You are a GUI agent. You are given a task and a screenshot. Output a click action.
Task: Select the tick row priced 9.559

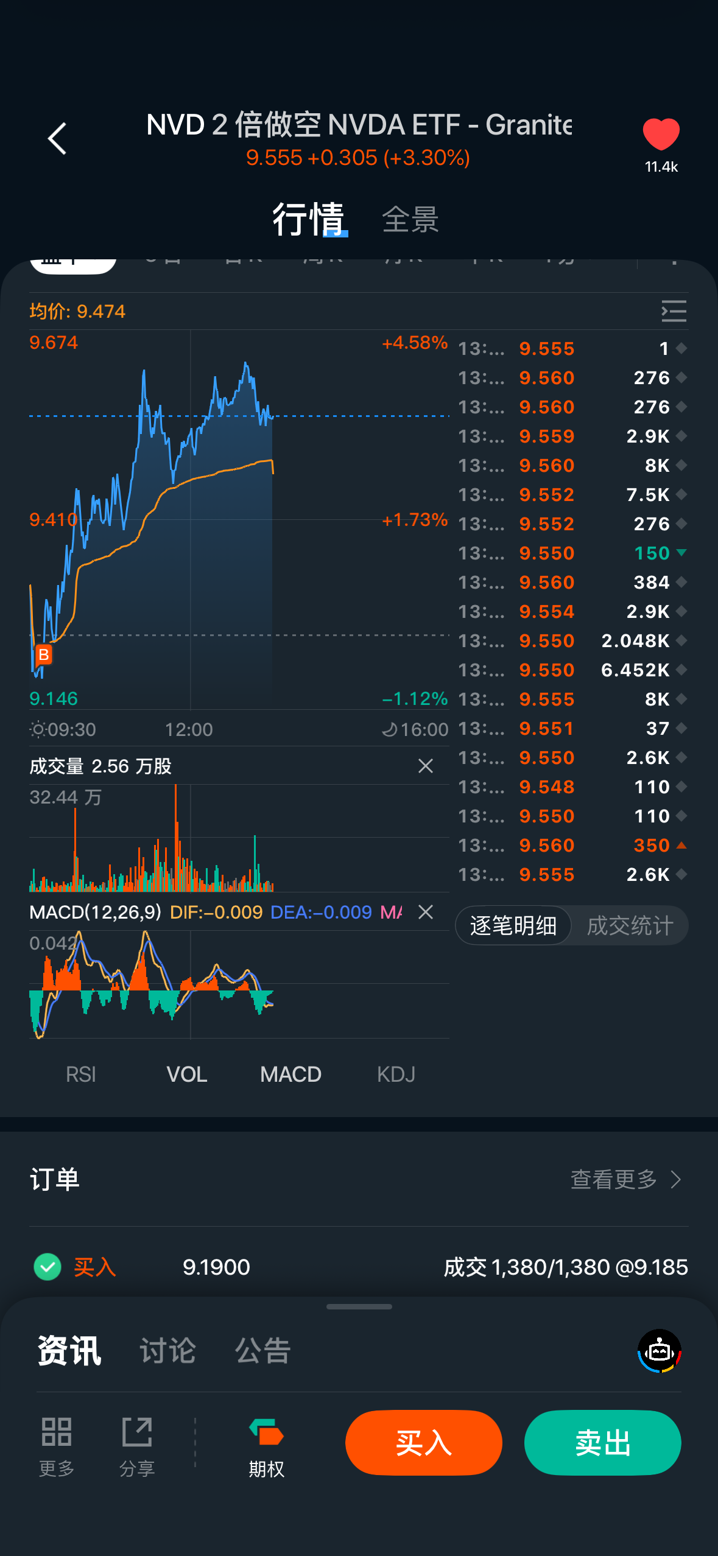pyautogui.click(x=572, y=436)
